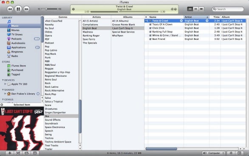Skip forward to next track
The width and height of the screenshot is (249, 156).
pyautogui.click(x=26, y=9)
